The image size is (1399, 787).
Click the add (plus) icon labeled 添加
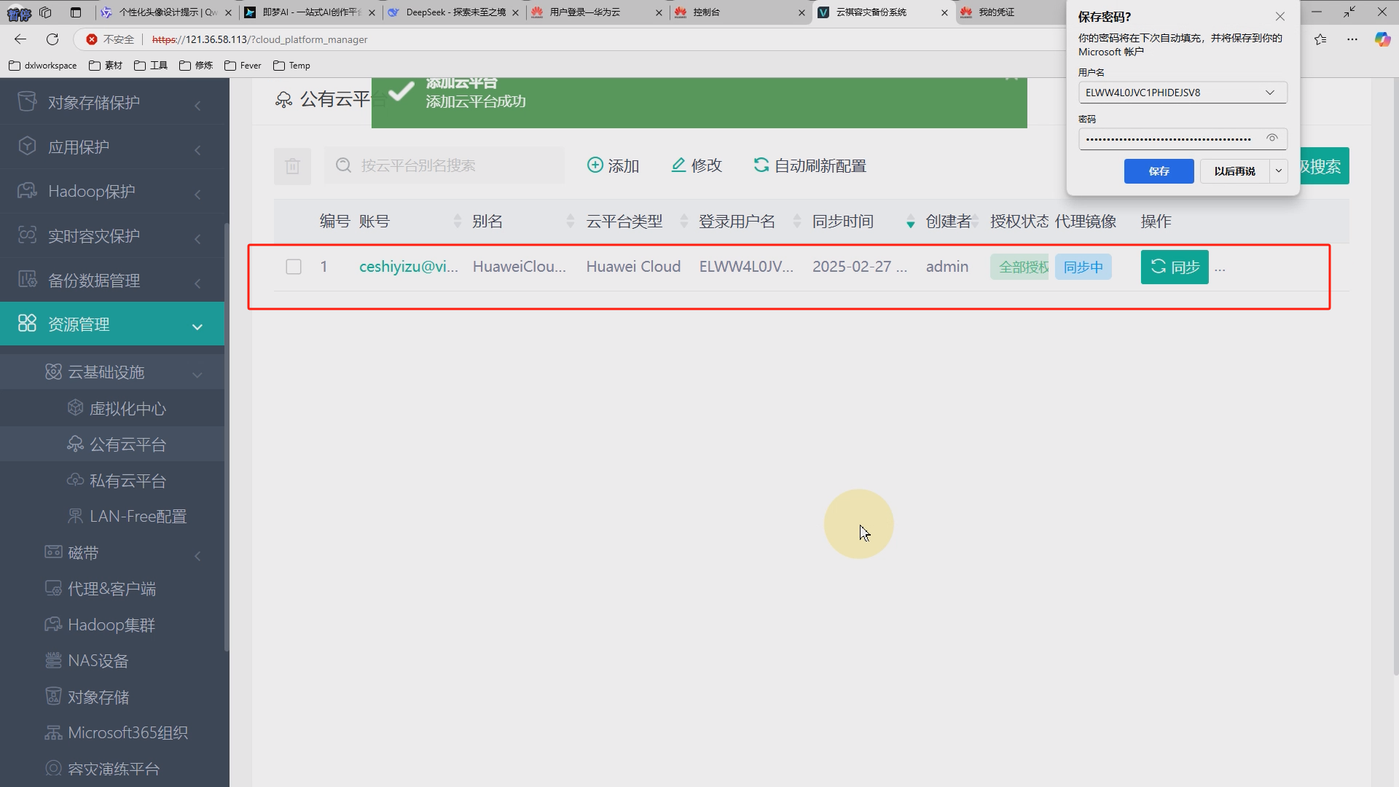(595, 165)
